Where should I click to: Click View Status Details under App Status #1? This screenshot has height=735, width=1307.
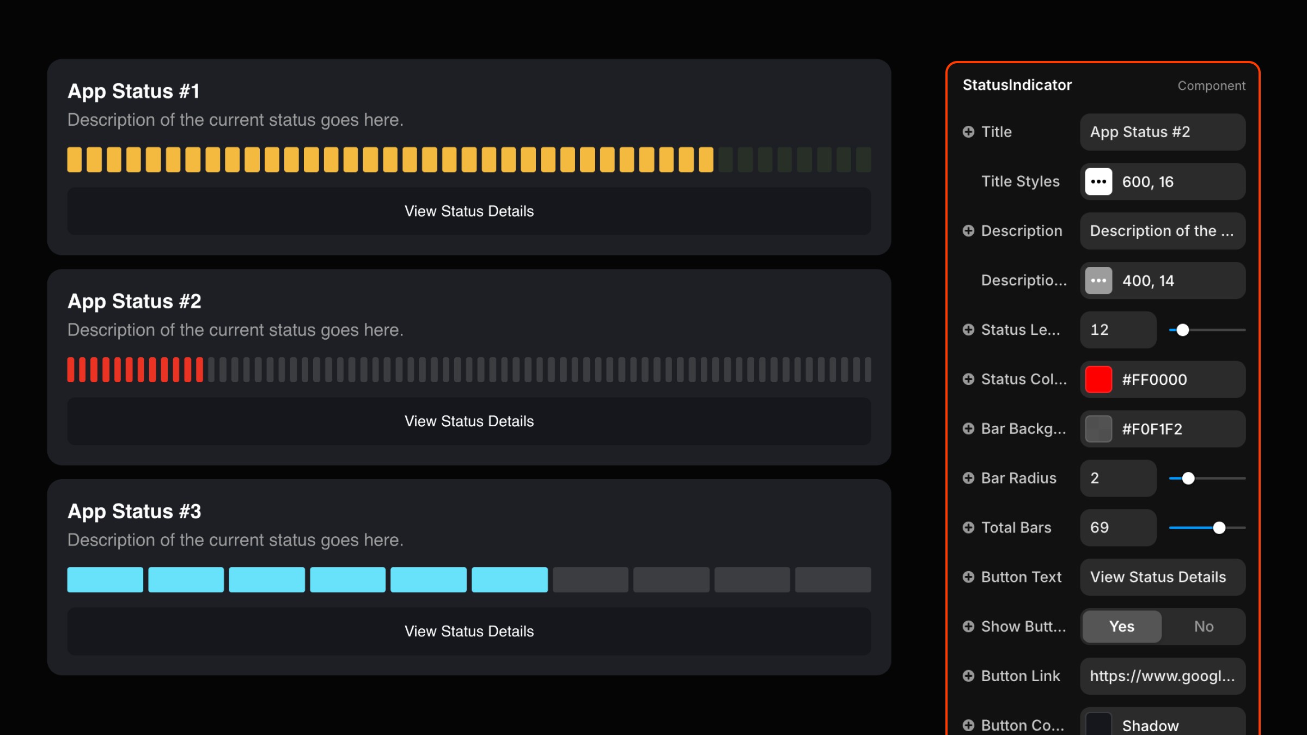[469, 211]
